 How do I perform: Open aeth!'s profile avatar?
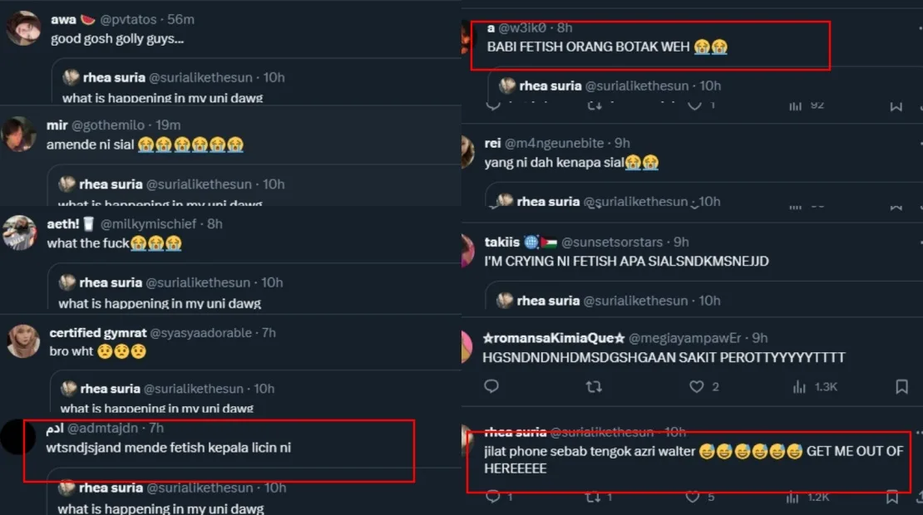[x=20, y=233]
